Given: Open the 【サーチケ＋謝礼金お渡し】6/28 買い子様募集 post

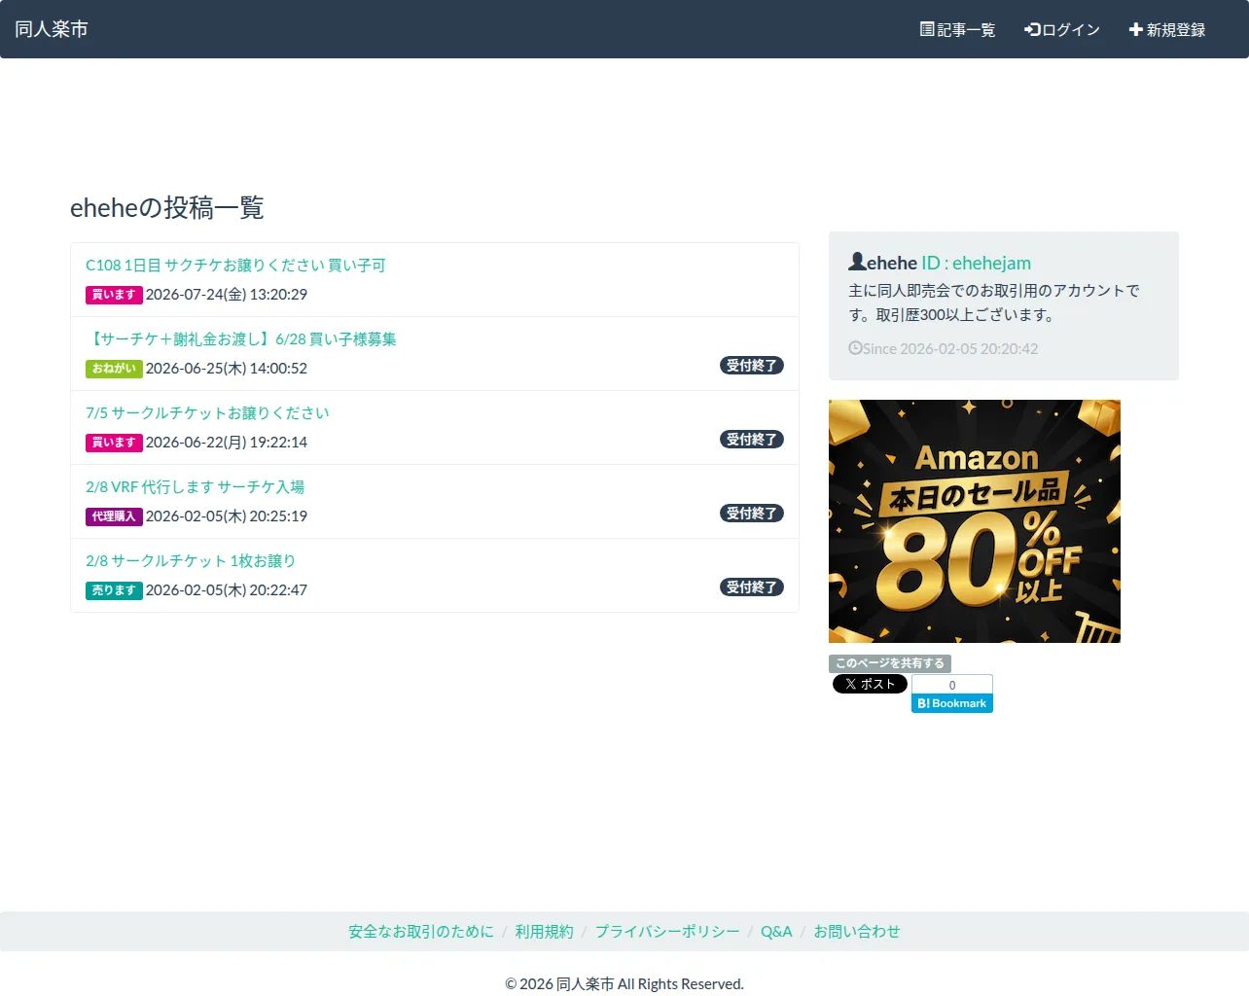Looking at the screenshot, I should pos(241,338).
